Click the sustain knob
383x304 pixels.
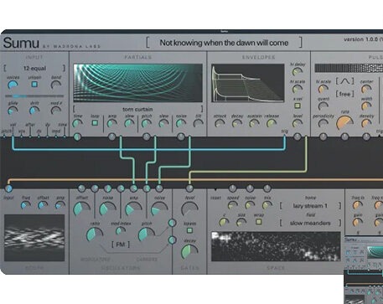point(254,123)
